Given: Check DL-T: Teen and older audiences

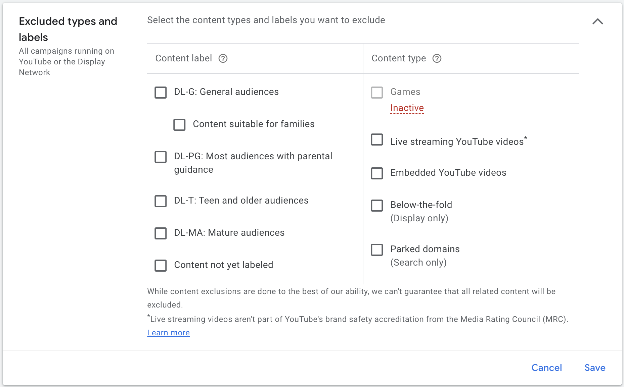Looking at the screenshot, I should (x=161, y=201).
